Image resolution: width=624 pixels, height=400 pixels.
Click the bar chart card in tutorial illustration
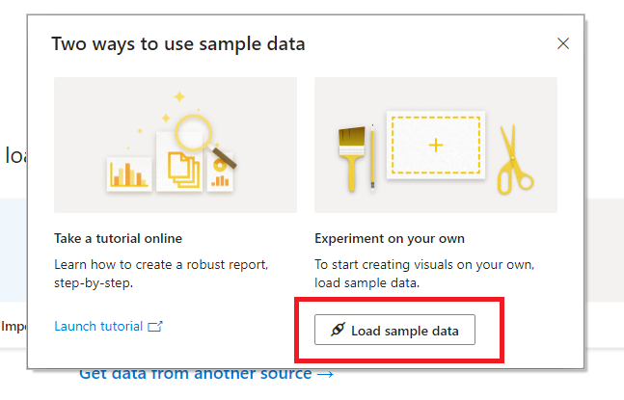tap(128, 173)
